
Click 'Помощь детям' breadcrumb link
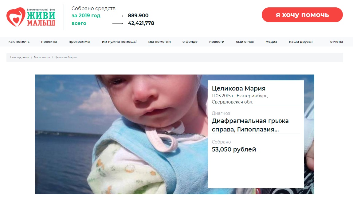(x=20, y=57)
